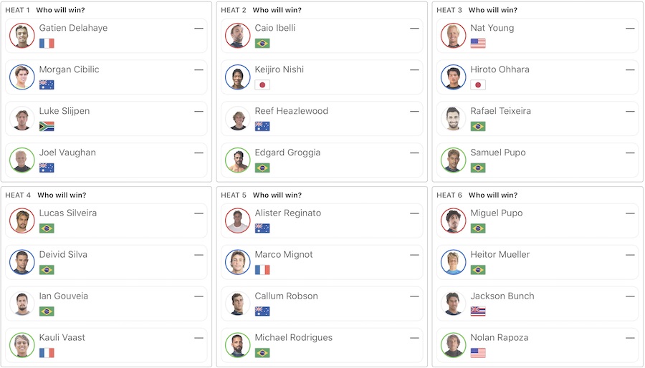This screenshot has height=368, width=645.
Task: Click the Heat 6 header label
Action: coord(449,195)
